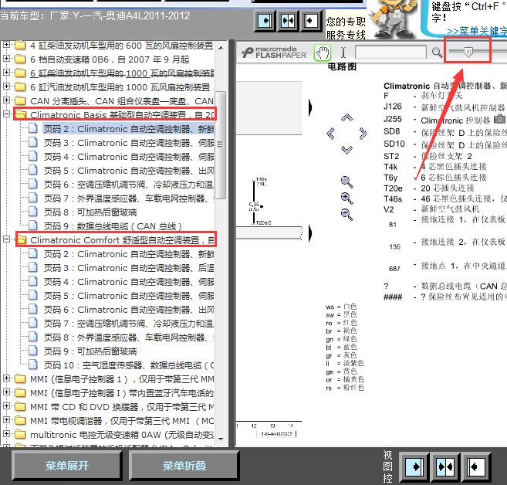Expand the MMI 带 CD 和 DVD 换碟器 folder
This screenshot has width=507, height=485.
[6, 406]
